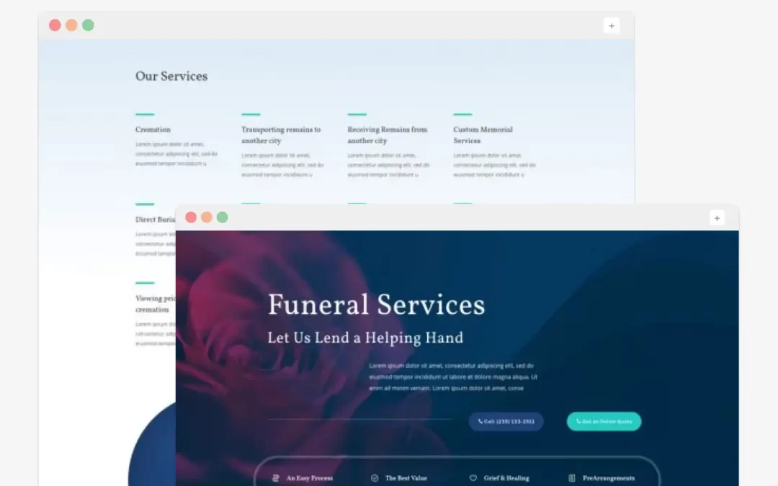This screenshot has width=778, height=486.
Task: Click the document icon beside PreArrangements
Action: tap(571, 478)
